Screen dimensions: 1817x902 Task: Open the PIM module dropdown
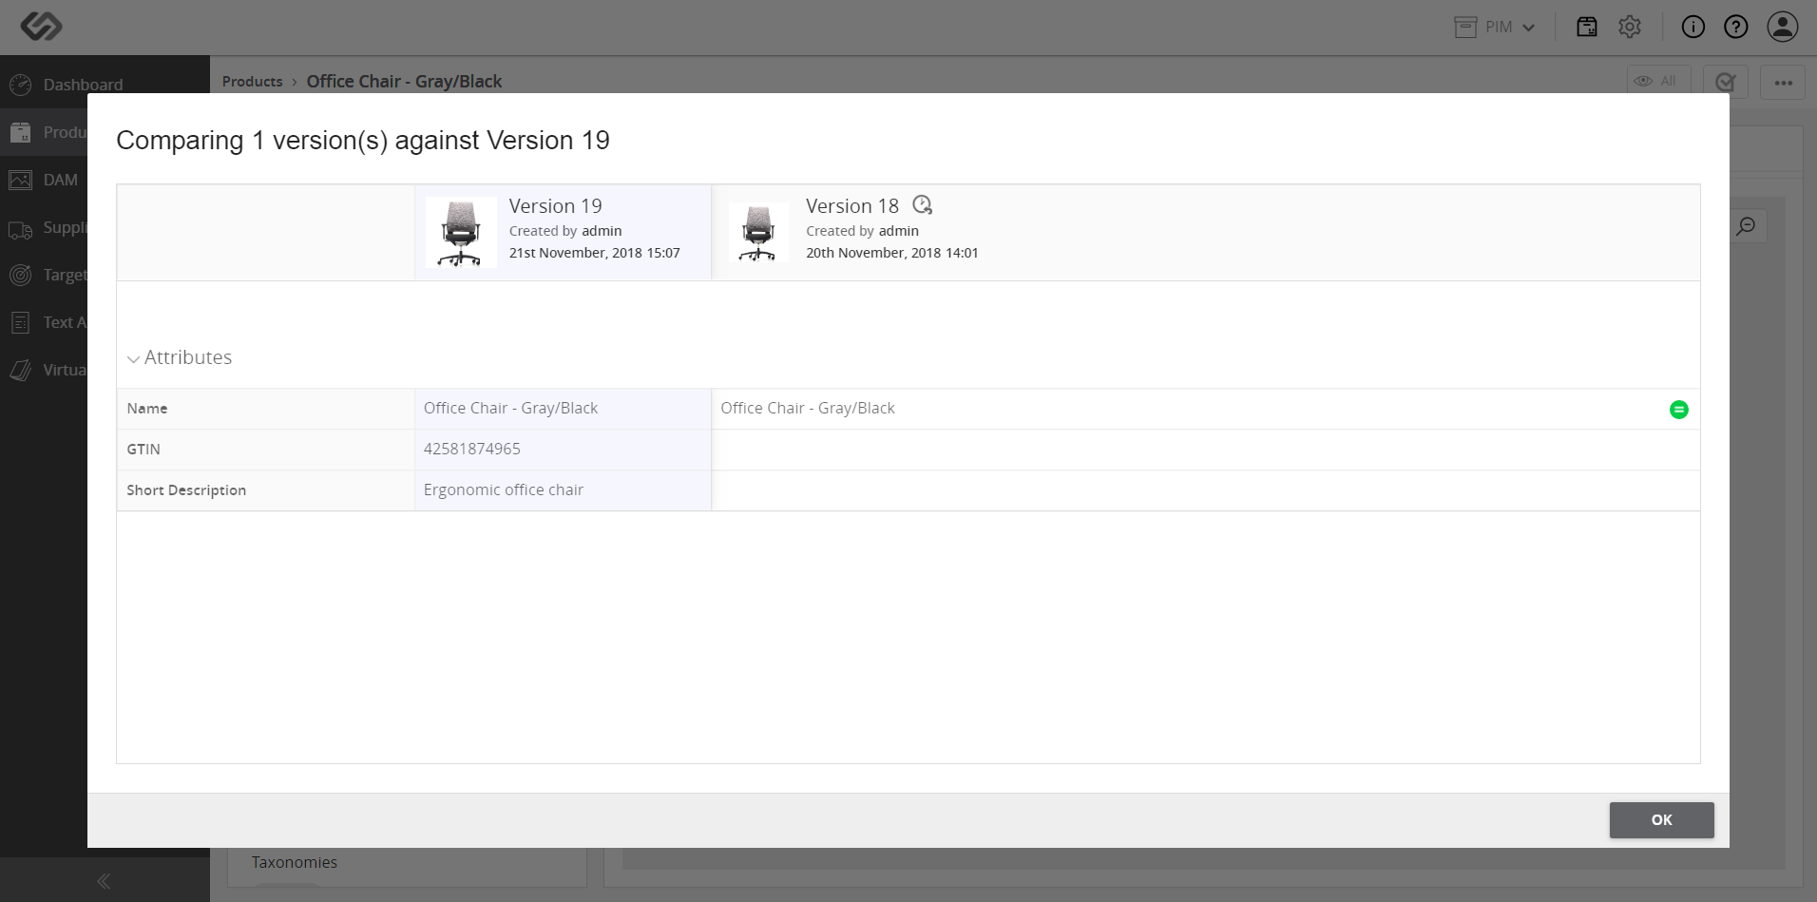(x=1495, y=28)
